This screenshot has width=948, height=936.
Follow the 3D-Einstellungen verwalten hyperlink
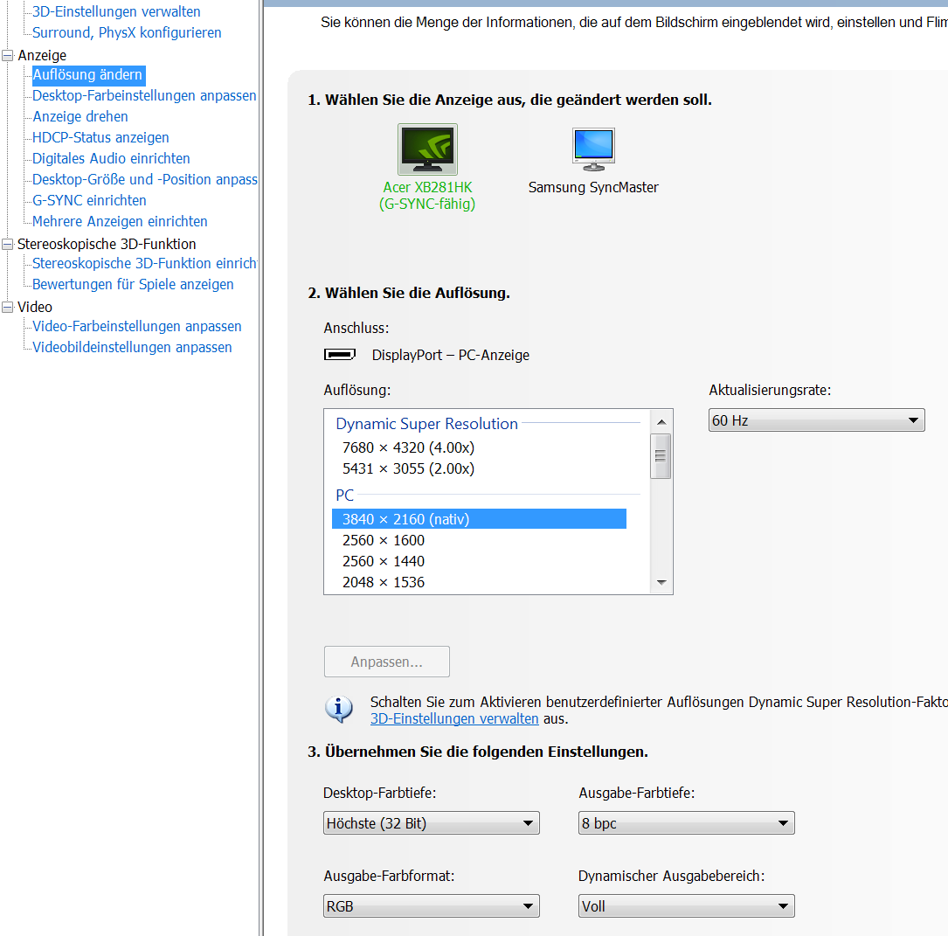[454, 719]
